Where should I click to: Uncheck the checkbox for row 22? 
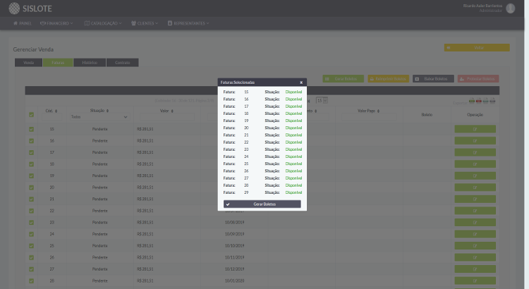click(31, 211)
